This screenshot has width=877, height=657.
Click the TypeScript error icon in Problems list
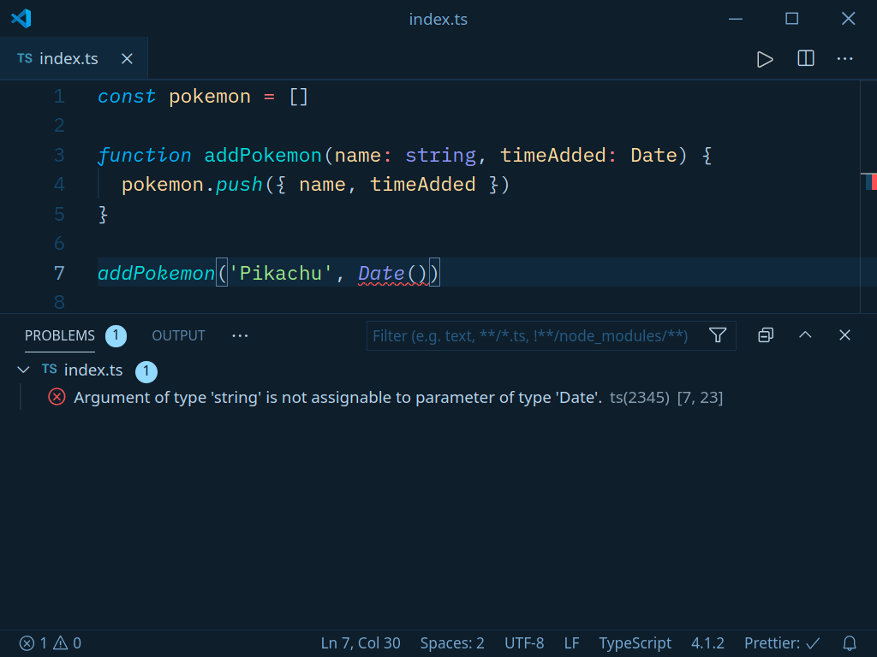(56, 397)
